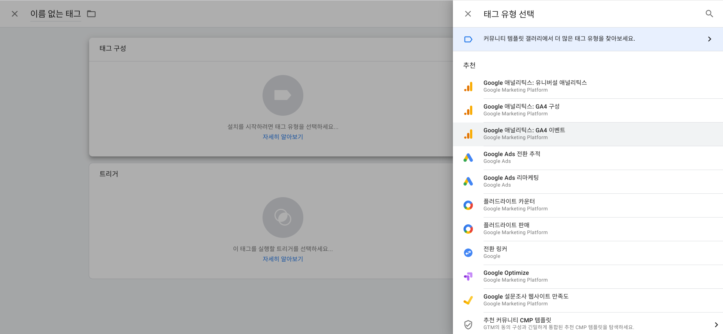Select Google Ads 전환 추적 text
Screen dimensions: 723x334
pos(512,154)
